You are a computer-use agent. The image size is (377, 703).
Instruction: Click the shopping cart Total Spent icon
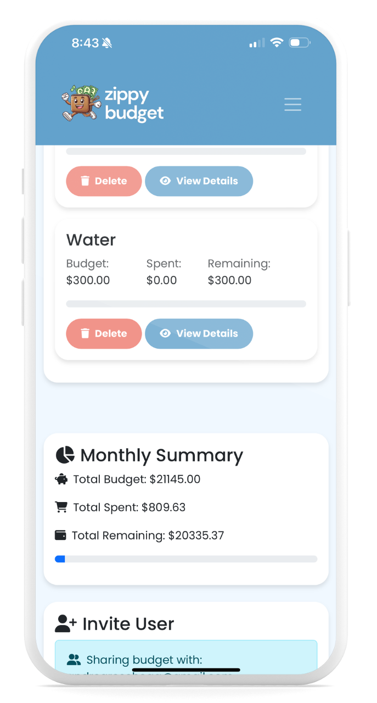(61, 507)
